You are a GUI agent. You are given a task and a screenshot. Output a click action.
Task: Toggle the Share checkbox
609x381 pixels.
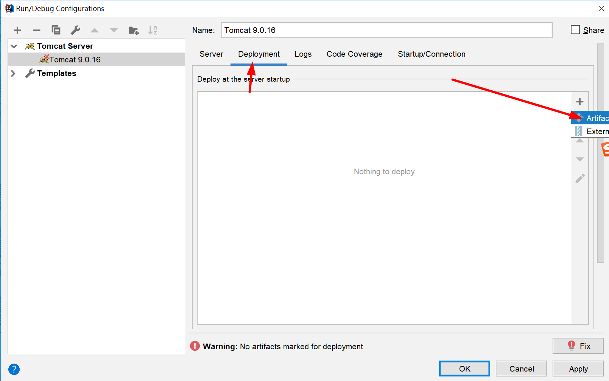(575, 29)
